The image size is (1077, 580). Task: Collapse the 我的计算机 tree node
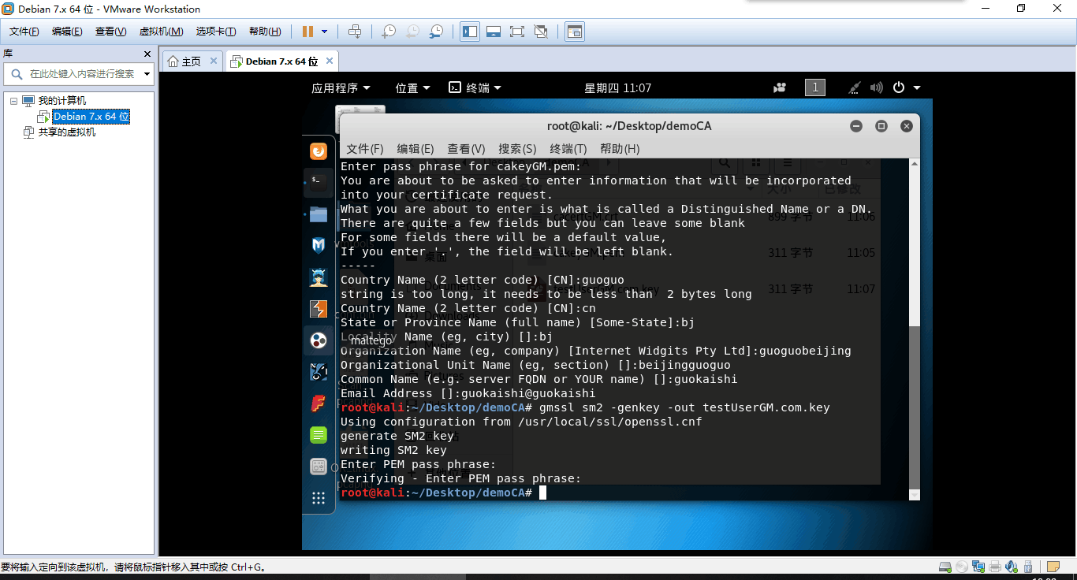coord(13,101)
